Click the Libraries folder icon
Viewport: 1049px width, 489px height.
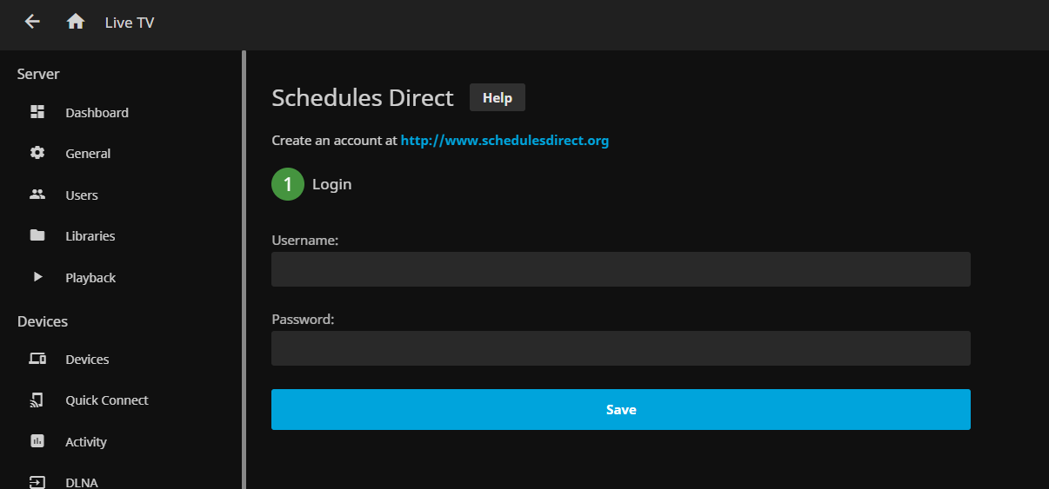point(37,235)
